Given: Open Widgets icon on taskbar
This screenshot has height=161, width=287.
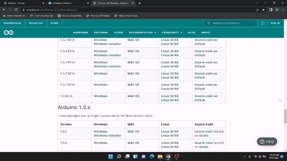Looking at the screenshot, I should coord(135,157).
